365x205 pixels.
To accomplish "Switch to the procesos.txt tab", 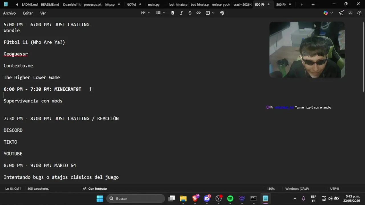I will (92, 5).
